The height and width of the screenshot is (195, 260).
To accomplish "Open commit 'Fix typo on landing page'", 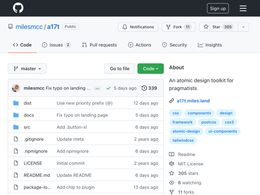I will (x=82, y=115).
